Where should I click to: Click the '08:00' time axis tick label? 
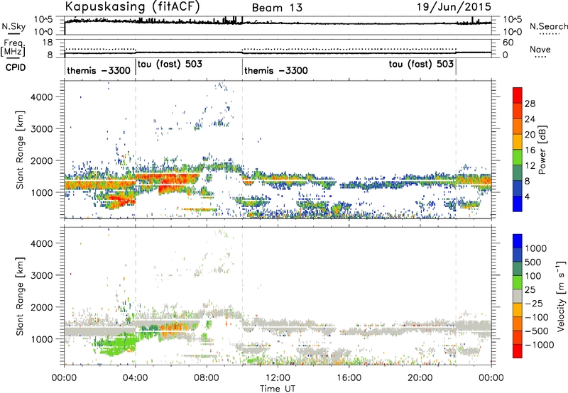207,377
